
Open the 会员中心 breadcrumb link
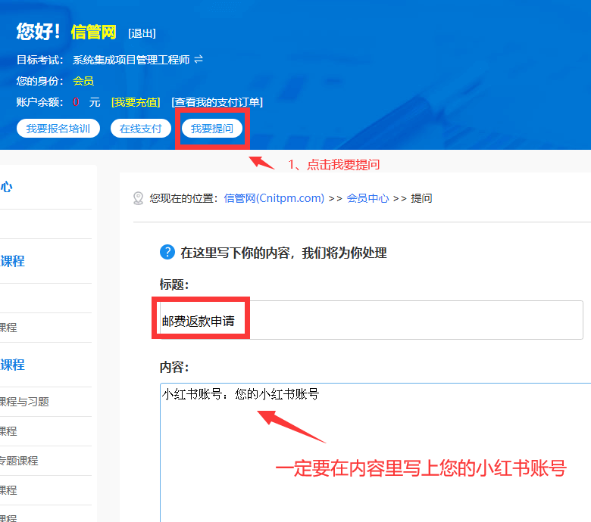pos(367,198)
